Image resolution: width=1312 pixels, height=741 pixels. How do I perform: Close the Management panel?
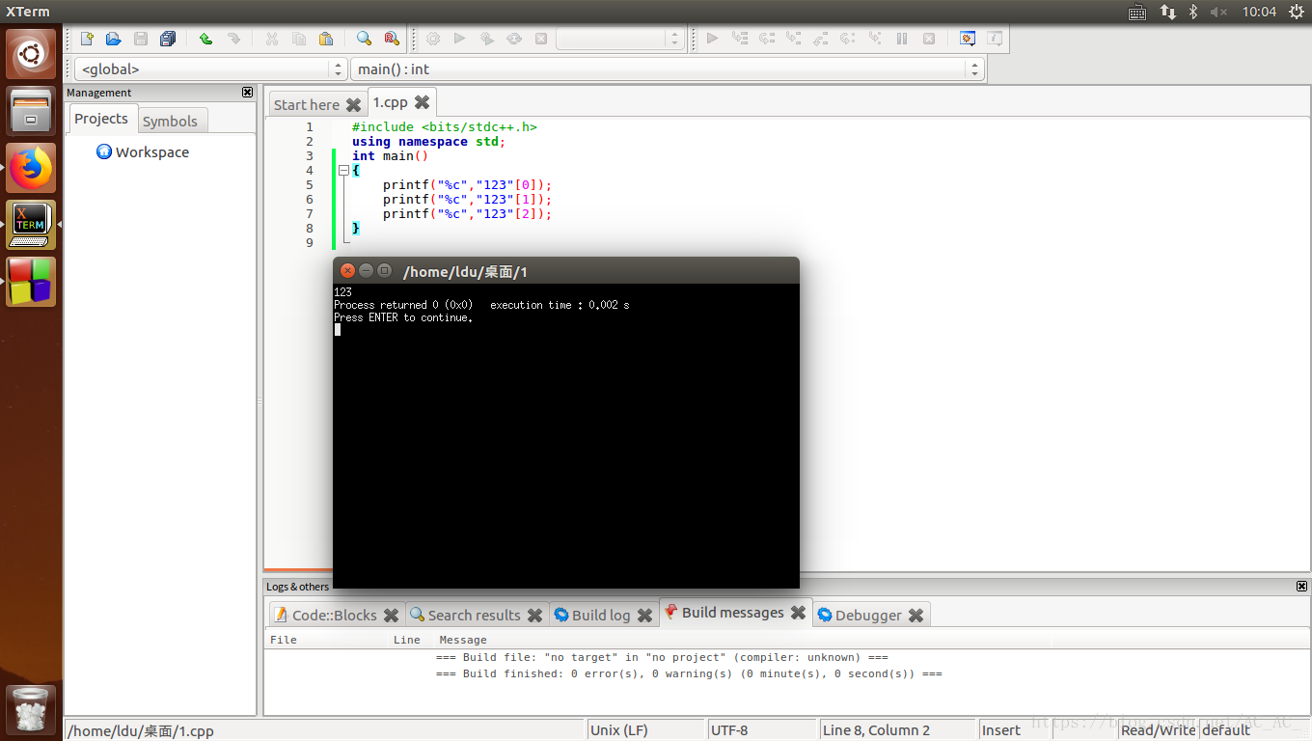[248, 93]
